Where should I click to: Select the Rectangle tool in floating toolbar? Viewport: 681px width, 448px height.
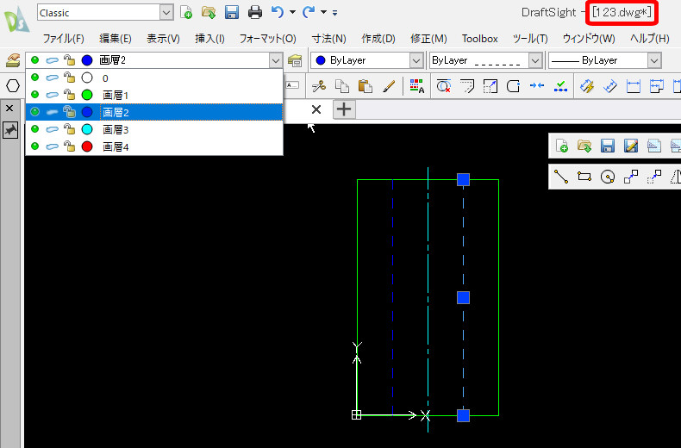point(584,177)
